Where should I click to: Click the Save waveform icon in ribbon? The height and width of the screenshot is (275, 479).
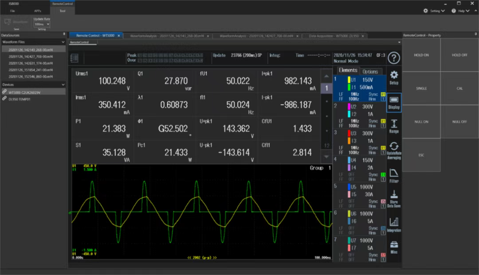point(8,22)
